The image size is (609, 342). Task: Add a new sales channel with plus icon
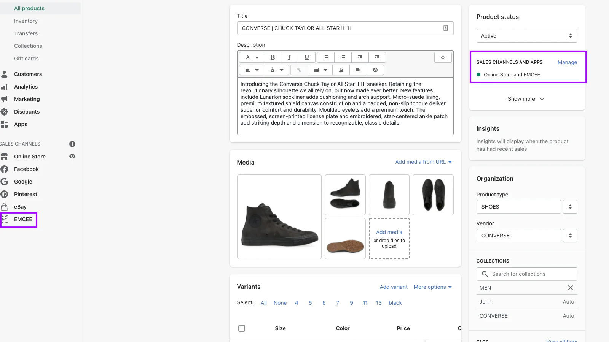click(72, 144)
